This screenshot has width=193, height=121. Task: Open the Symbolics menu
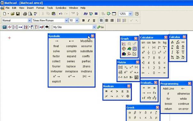coord(61,8)
